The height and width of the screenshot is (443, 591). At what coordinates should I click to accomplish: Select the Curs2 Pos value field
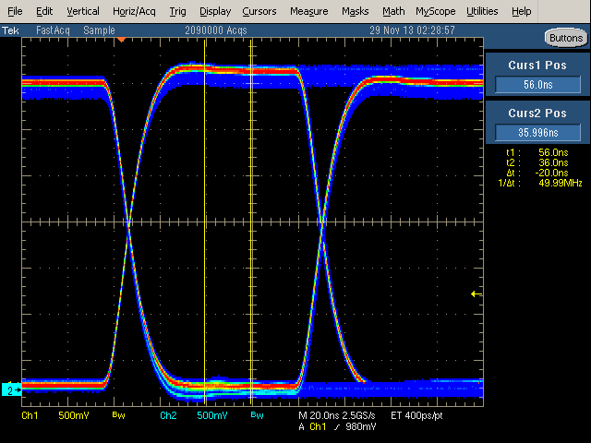pyautogui.click(x=537, y=132)
